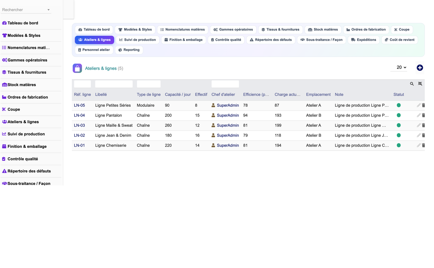
Task: Switch to Modèles & Styles tab
Action: pos(135,30)
